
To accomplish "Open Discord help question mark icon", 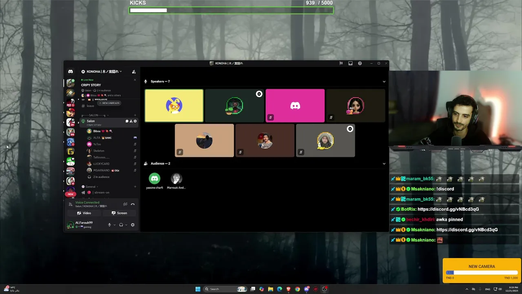I will click(360, 63).
